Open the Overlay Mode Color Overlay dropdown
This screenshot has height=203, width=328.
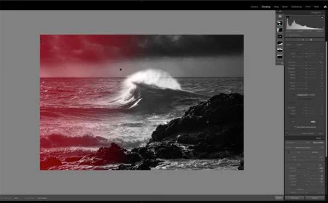point(42,198)
